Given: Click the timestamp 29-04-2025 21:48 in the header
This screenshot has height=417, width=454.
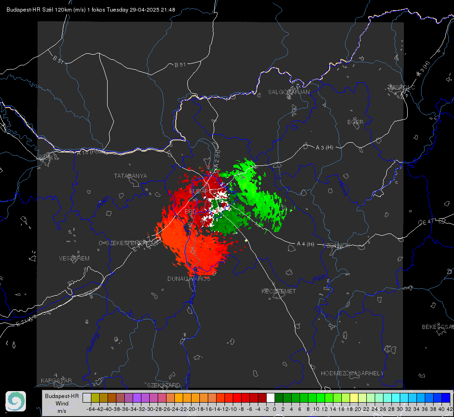Looking at the screenshot, I should tap(152, 10).
